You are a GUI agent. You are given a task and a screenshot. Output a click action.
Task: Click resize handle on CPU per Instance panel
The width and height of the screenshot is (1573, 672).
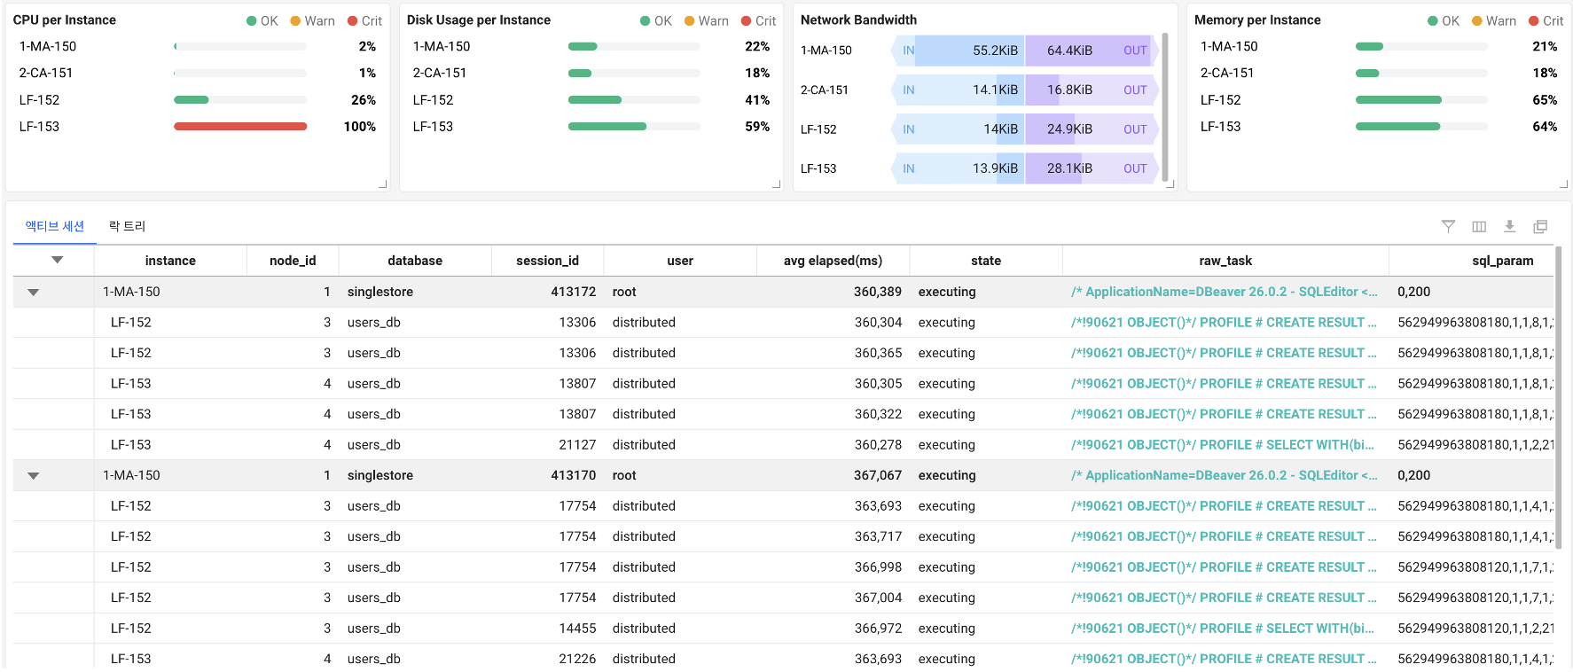pyautogui.click(x=383, y=184)
